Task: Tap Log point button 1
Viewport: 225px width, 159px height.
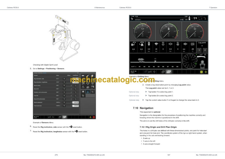Action: 199,50
